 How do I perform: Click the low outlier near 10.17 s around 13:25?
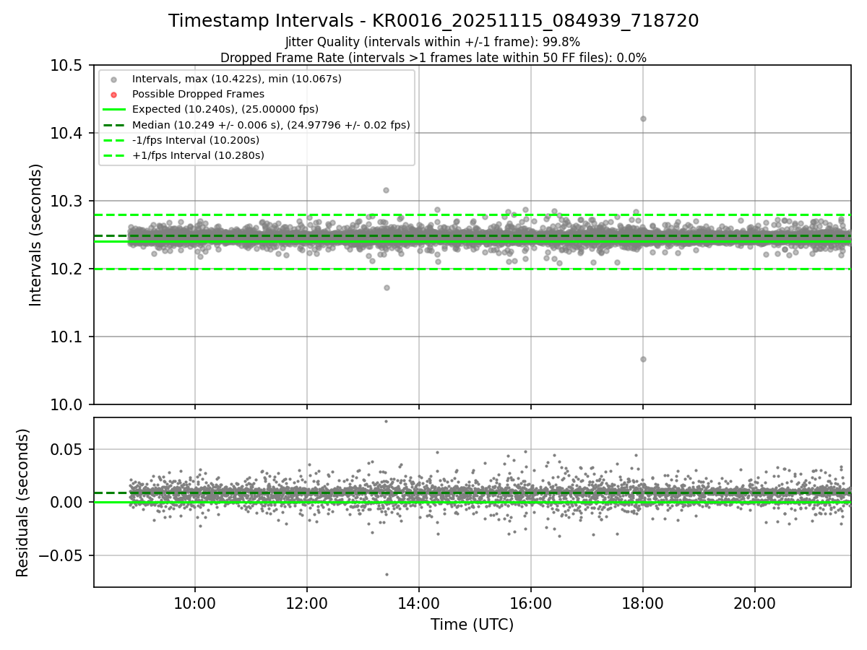[x=387, y=287]
